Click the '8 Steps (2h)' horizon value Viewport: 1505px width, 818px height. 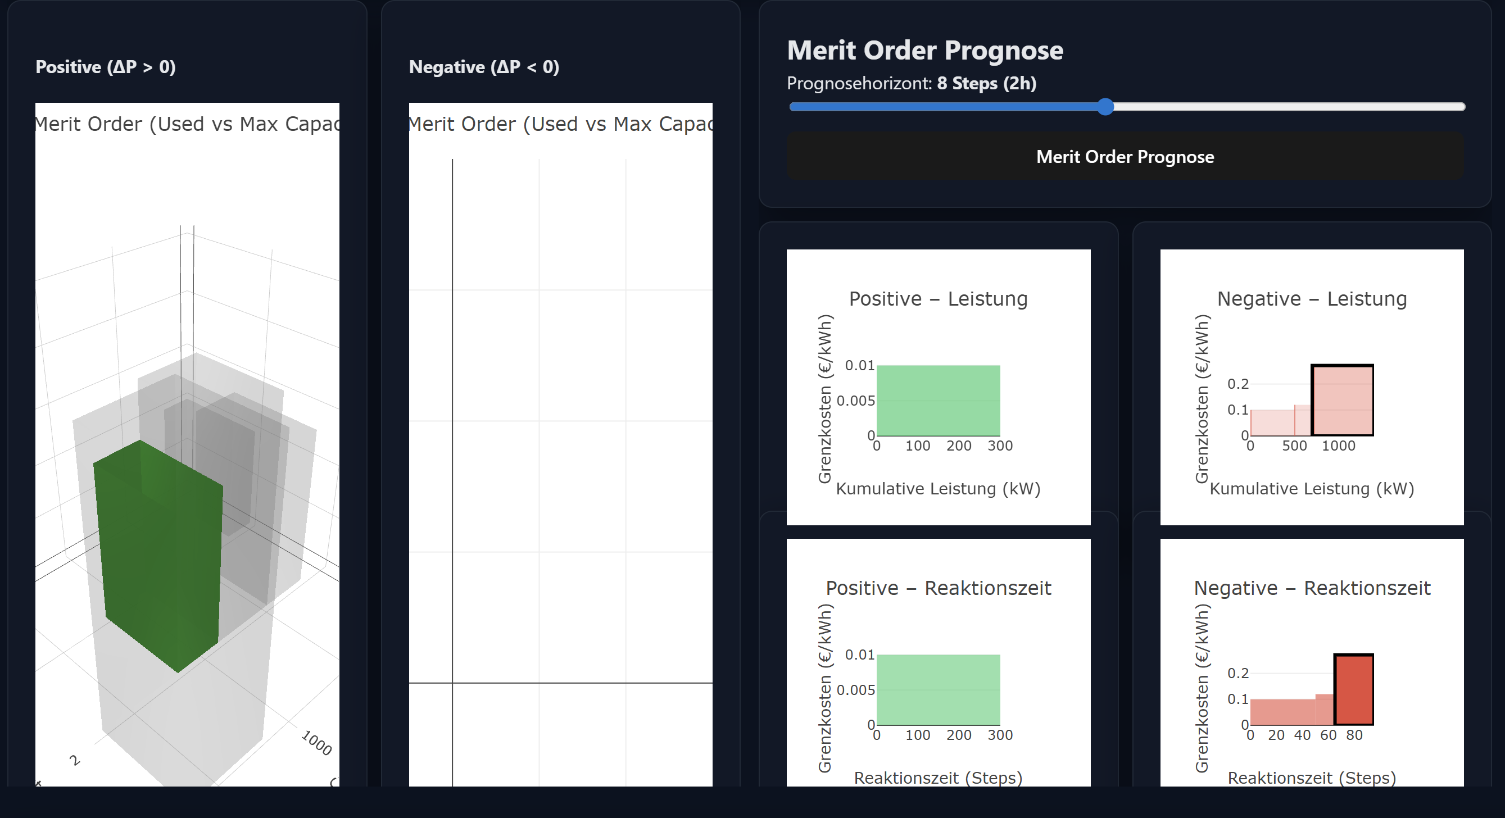(986, 84)
